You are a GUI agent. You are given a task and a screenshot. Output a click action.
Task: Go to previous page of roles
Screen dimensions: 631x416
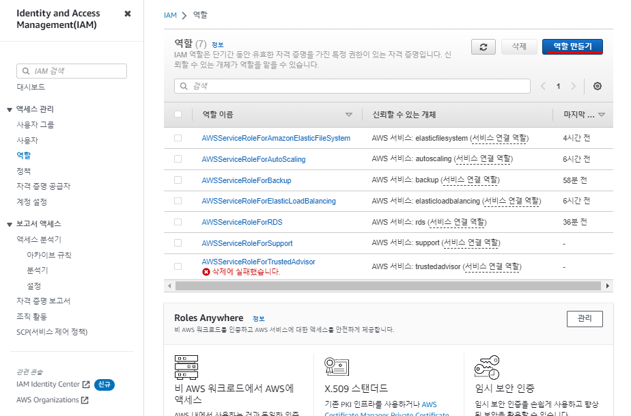tap(543, 86)
